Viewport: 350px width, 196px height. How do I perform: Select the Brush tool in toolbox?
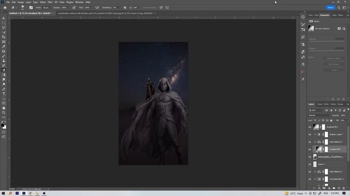tap(4, 56)
